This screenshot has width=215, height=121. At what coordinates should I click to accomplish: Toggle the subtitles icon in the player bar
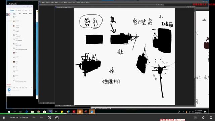[x=196, y=118]
